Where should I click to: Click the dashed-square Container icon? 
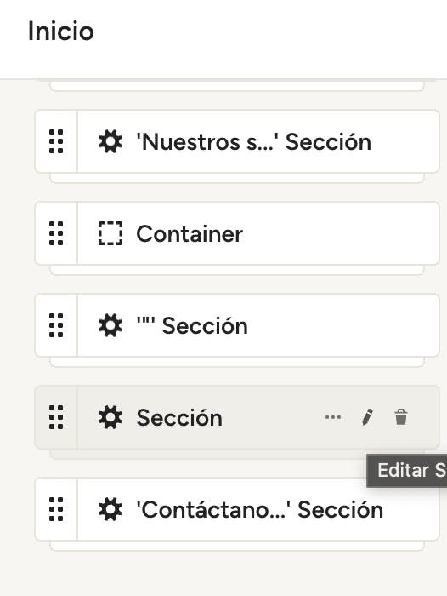click(x=110, y=233)
